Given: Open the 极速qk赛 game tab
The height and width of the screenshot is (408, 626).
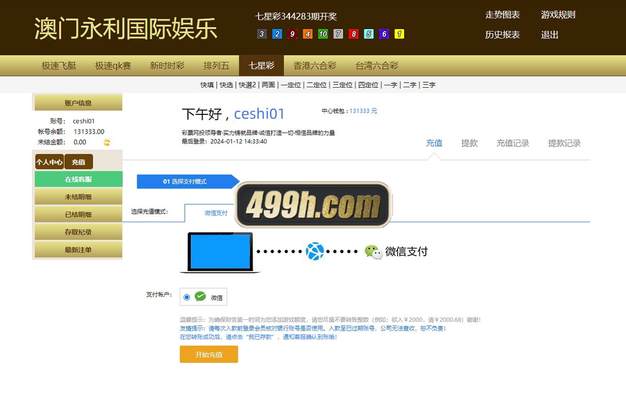Looking at the screenshot, I should [x=113, y=65].
